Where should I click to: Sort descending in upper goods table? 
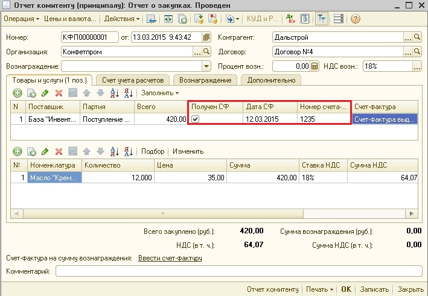click(x=129, y=93)
